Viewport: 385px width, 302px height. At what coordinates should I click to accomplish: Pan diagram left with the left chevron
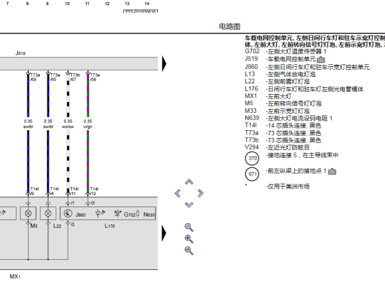[178, 194]
